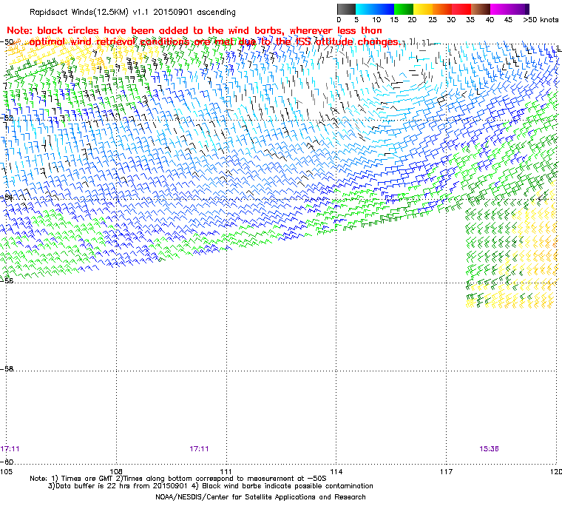Click the 'Data buffer is 22 hrs' footnote line
The width and height of the screenshot is (562, 509).
[211, 486]
